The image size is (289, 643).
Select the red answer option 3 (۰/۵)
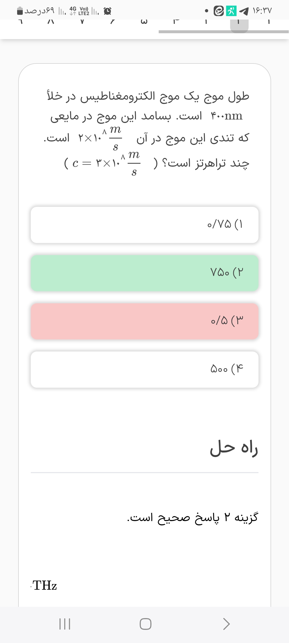click(x=144, y=321)
